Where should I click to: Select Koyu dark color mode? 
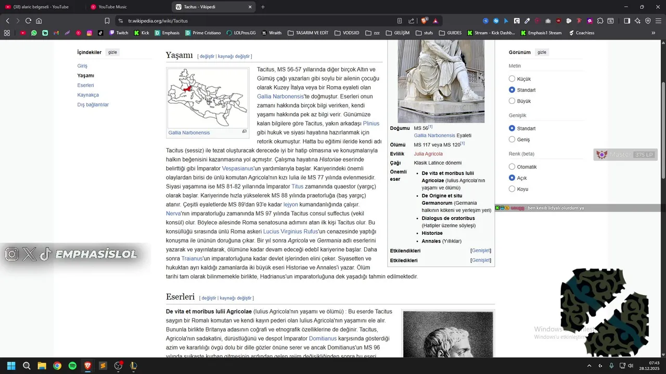click(x=512, y=189)
